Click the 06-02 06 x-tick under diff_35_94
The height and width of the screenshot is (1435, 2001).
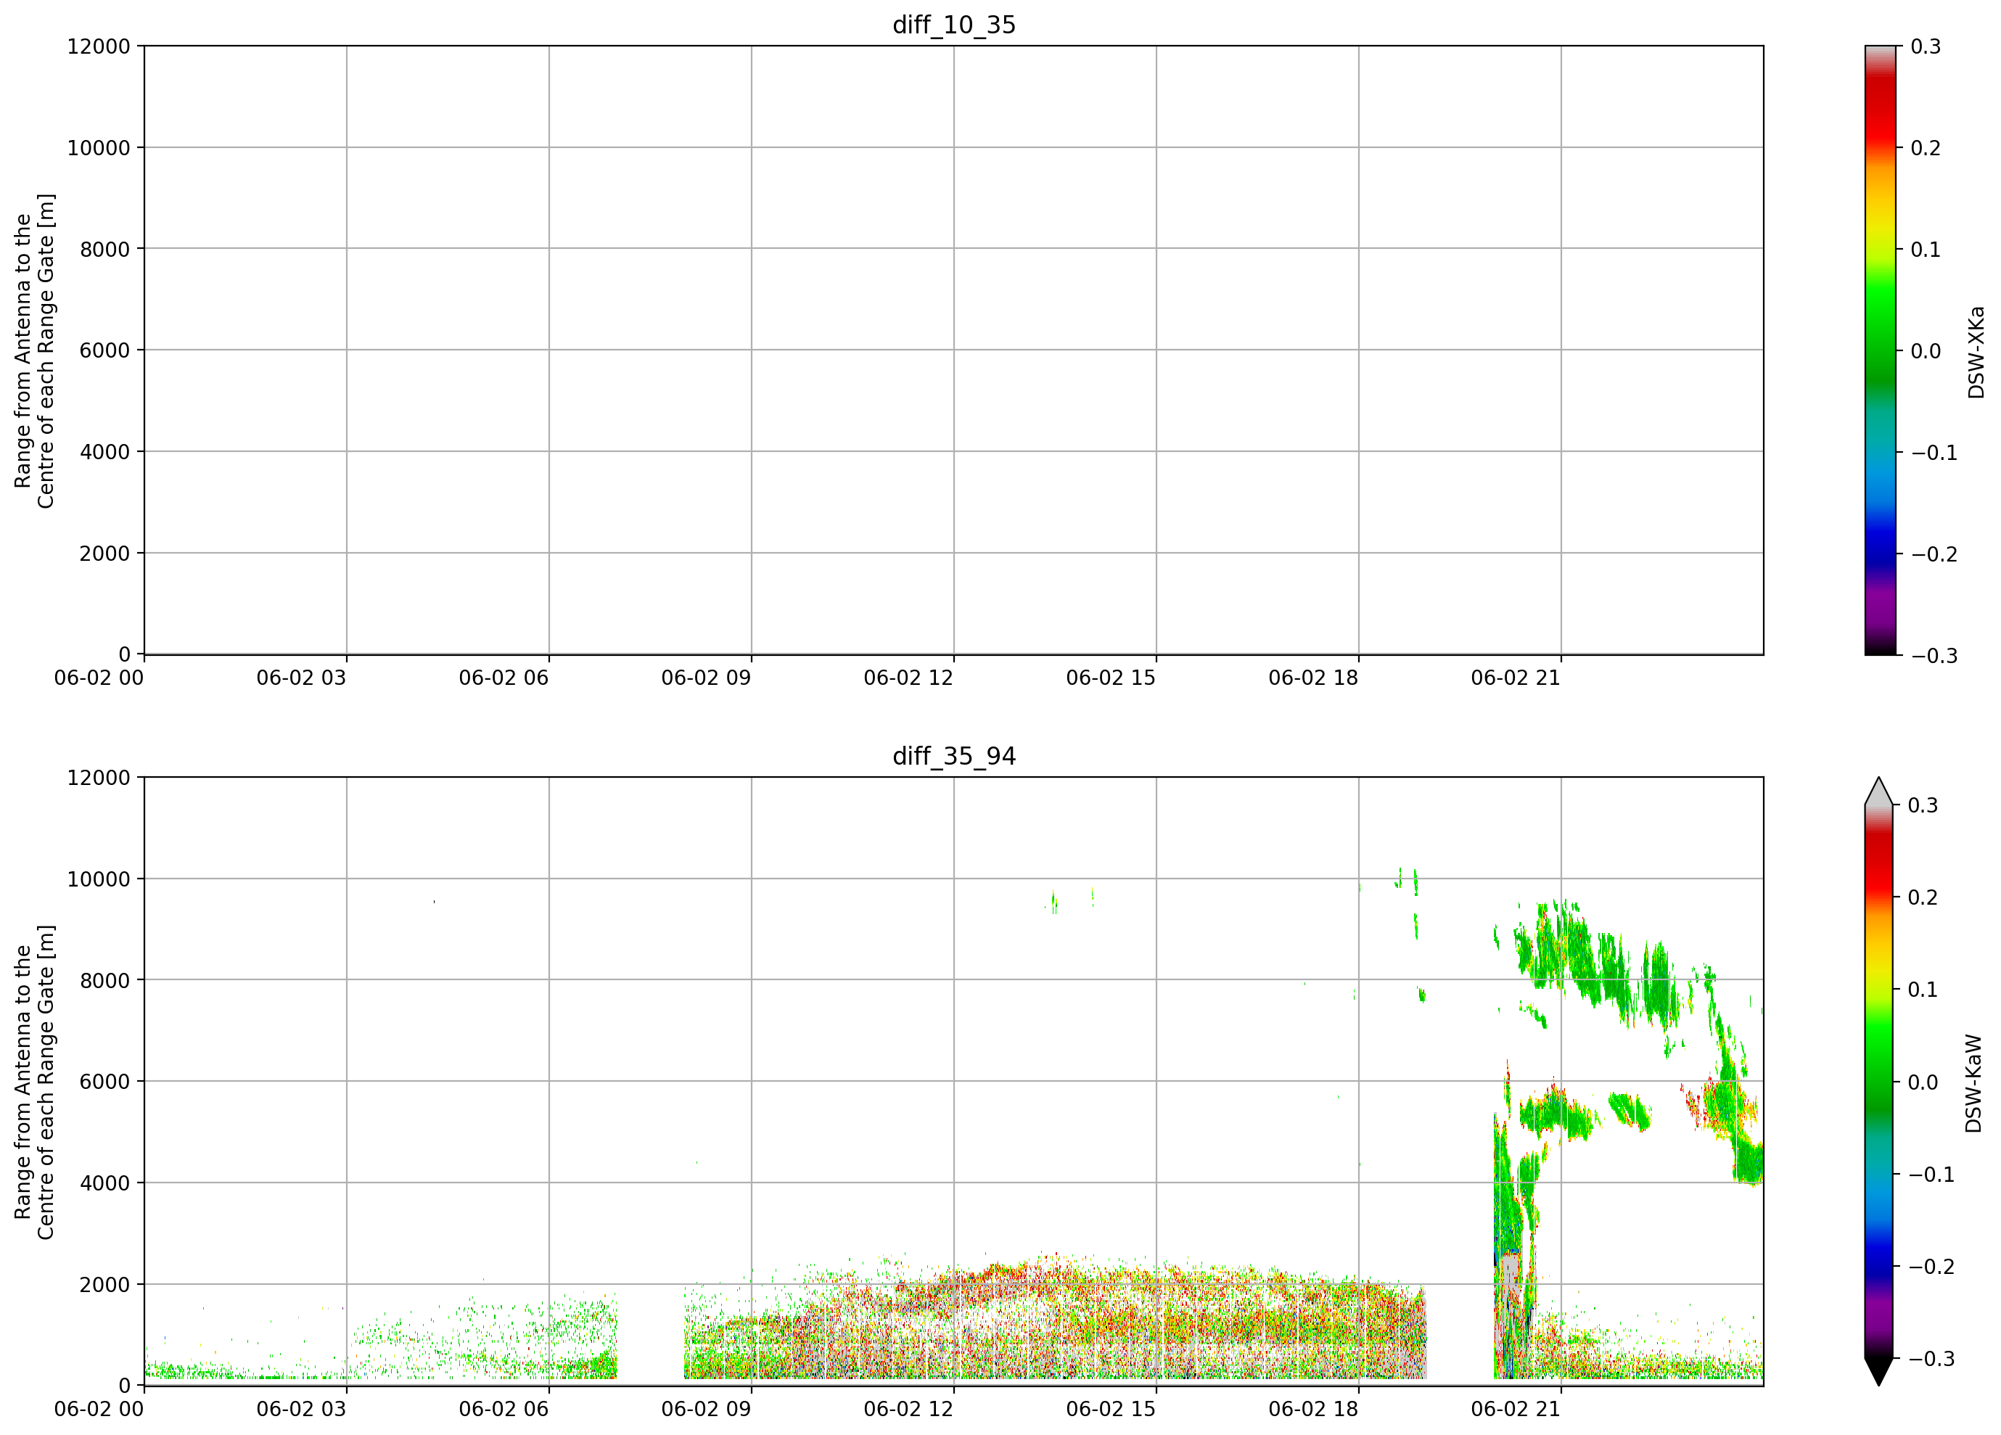pos(504,1409)
